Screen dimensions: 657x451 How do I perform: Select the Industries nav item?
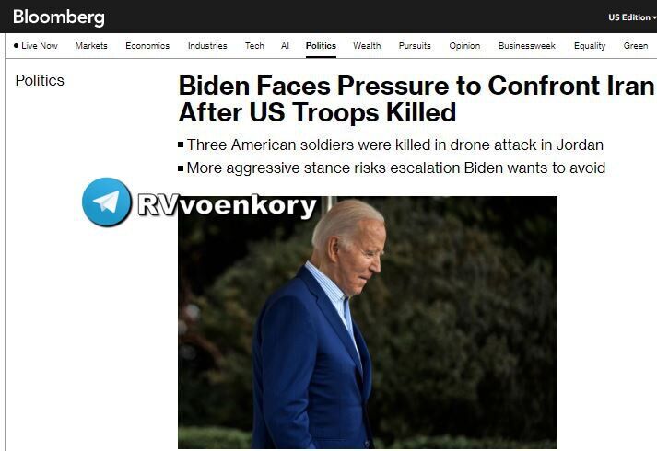pyautogui.click(x=207, y=46)
